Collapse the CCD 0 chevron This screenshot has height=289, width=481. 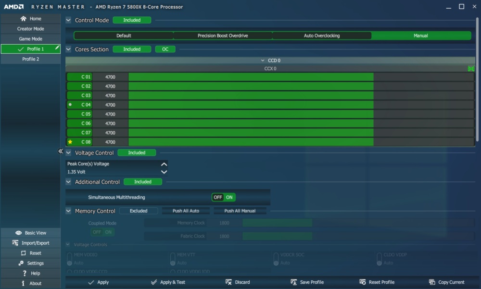pyautogui.click(x=263, y=61)
